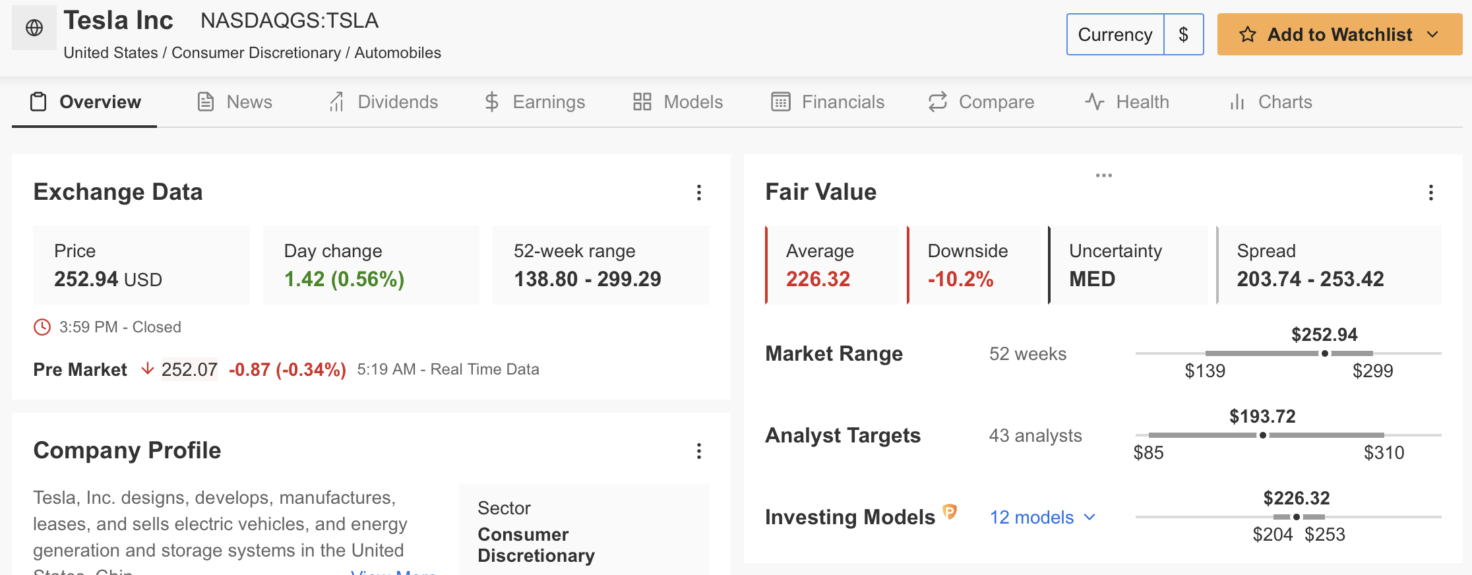The image size is (1472, 575).
Task: Click the 52-week range card
Action: point(601,265)
